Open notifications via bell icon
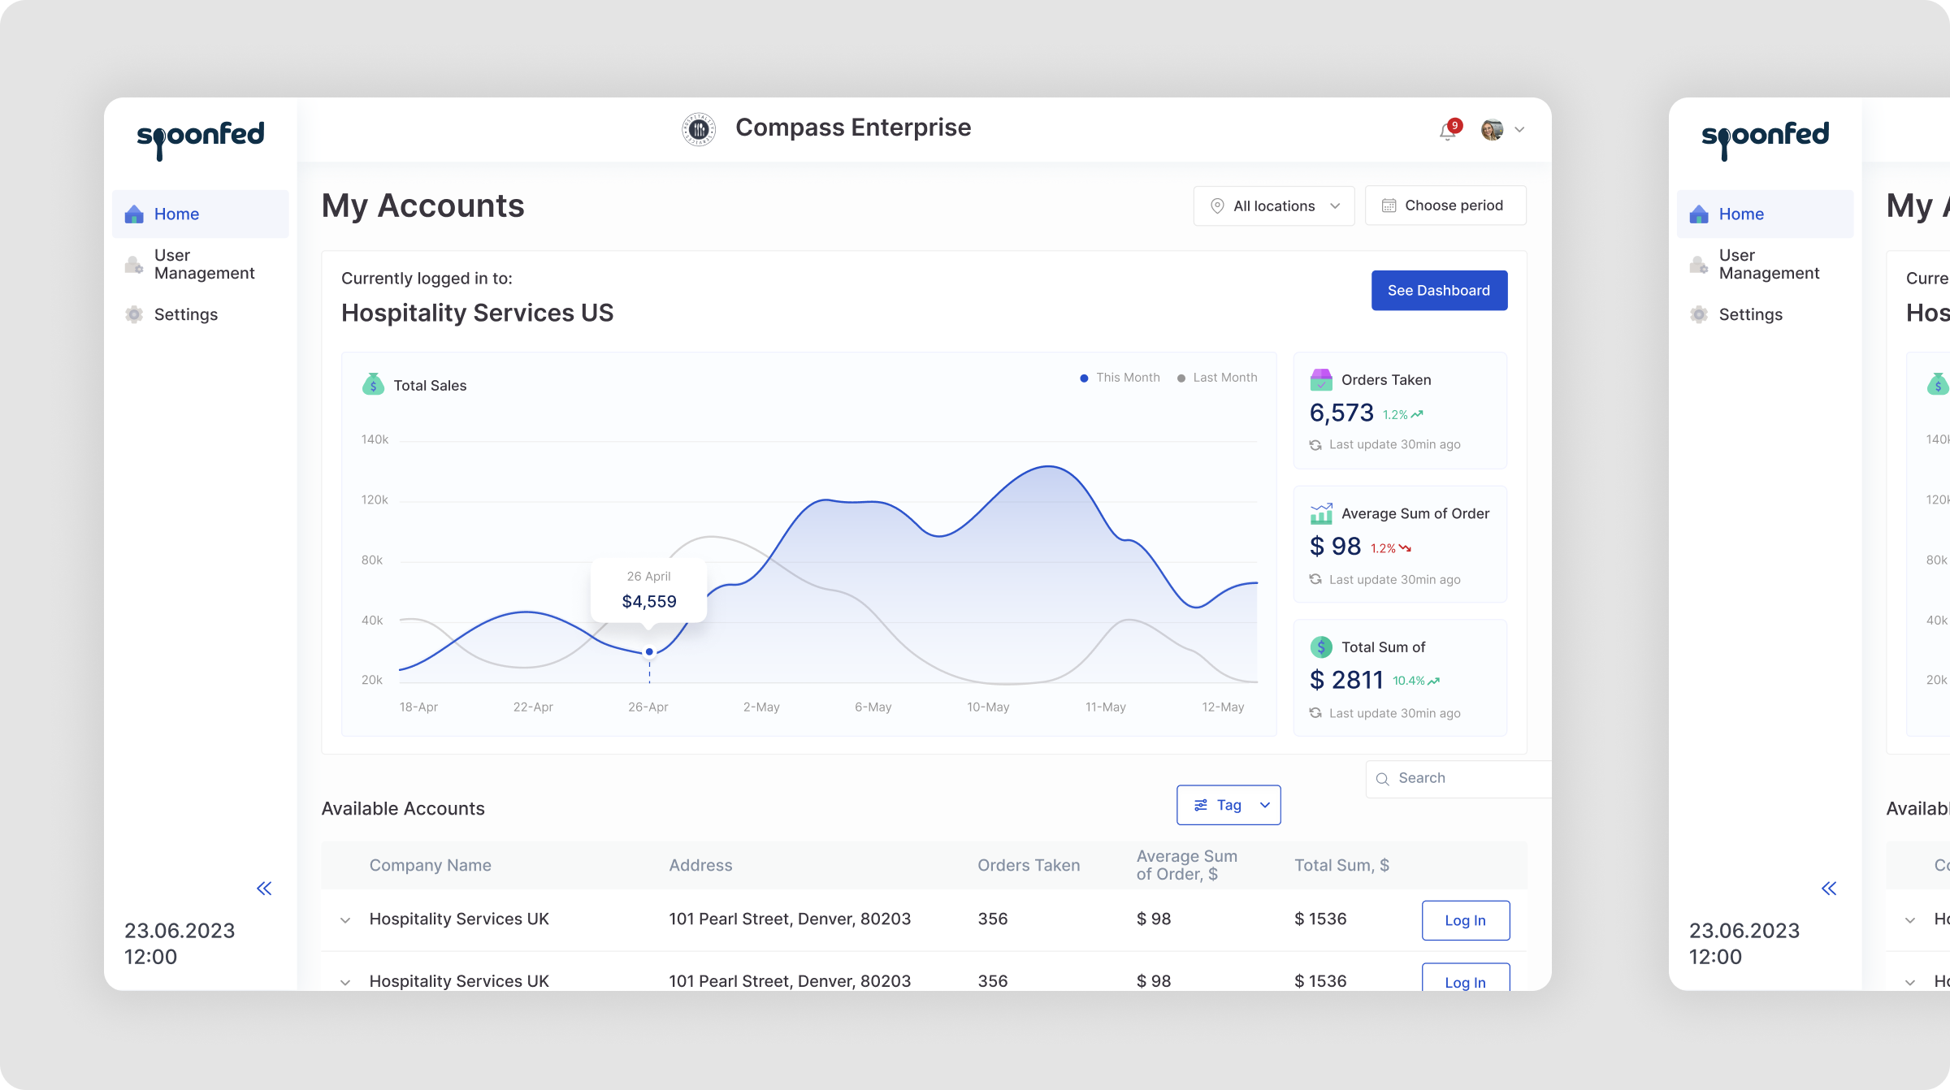Image resolution: width=1950 pixels, height=1090 pixels. (1447, 130)
